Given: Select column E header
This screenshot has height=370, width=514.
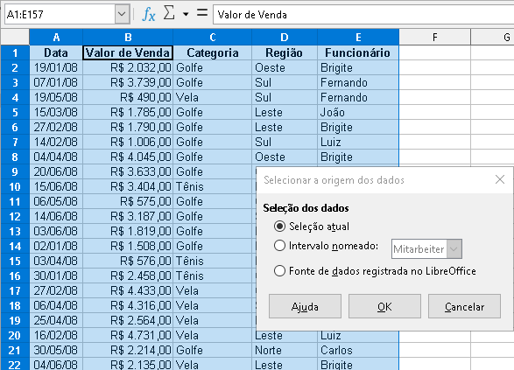Looking at the screenshot, I should point(358,37).
